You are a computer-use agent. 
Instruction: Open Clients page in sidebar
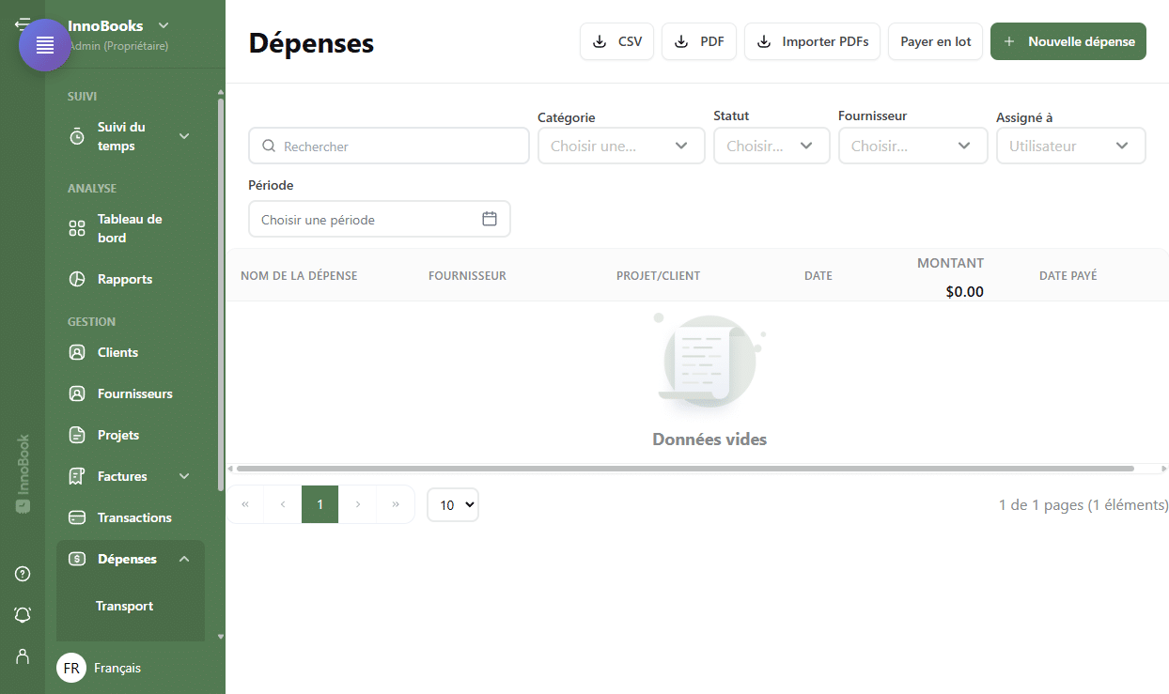pyautogui.click(x=117, y=352)
